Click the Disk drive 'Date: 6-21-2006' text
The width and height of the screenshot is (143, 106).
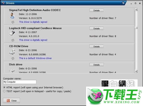[28, 69]
